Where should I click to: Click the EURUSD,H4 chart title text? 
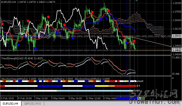pos(9,2)
